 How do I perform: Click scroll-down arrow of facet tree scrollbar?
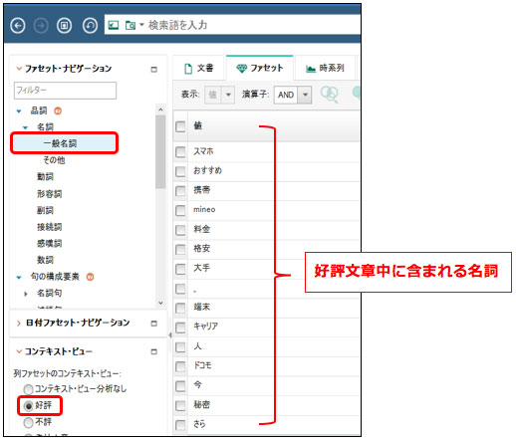tap(160, 303)
